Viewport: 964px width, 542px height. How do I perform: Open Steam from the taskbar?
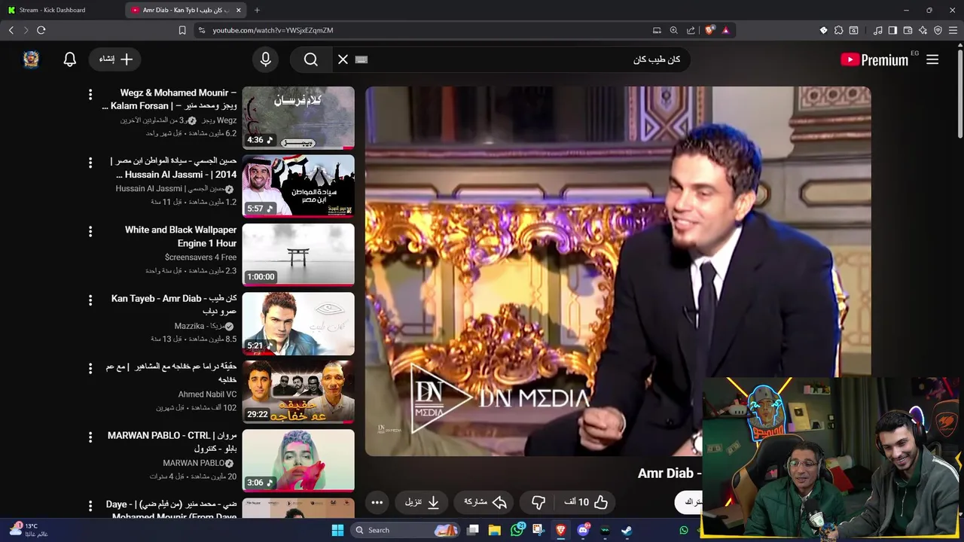tap(627, 530)
